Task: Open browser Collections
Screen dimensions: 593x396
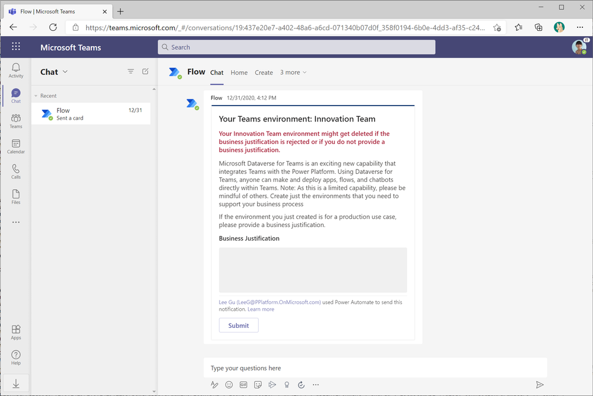Action: (538, 27)
